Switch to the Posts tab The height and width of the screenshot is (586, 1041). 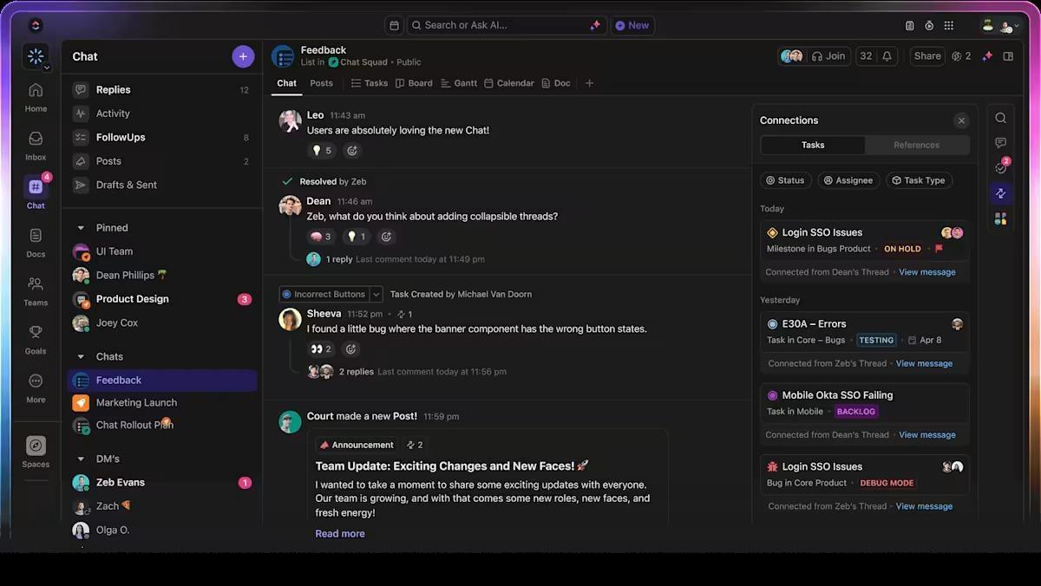click(x=321, y=82)
